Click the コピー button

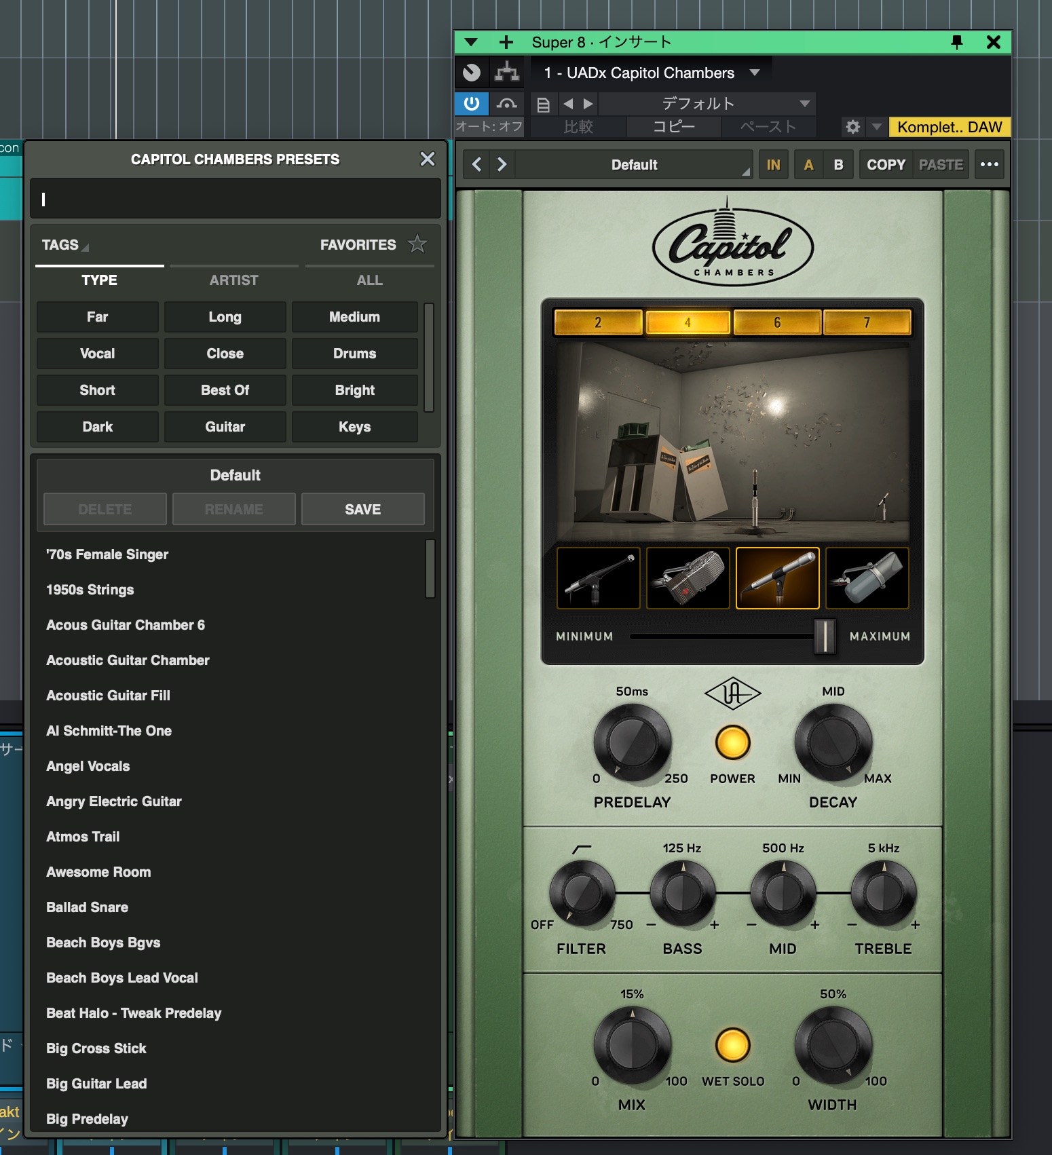[674, 127]
